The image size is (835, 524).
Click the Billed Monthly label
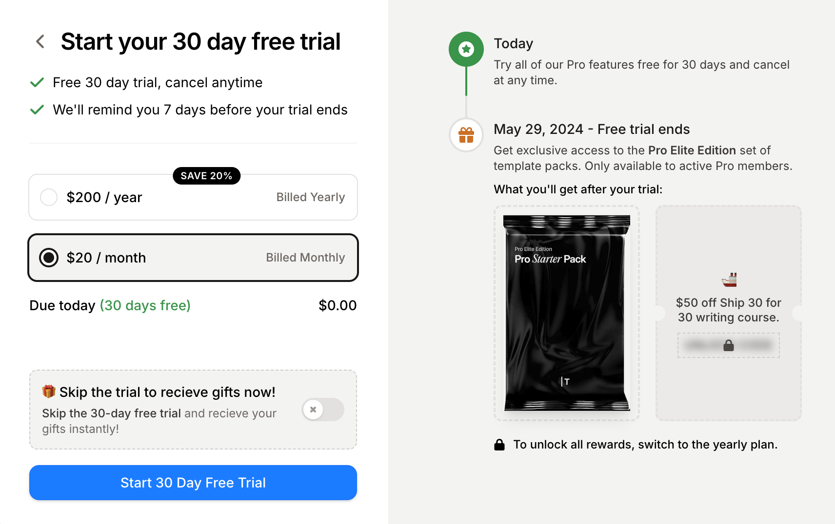click(x=305, y=258)
